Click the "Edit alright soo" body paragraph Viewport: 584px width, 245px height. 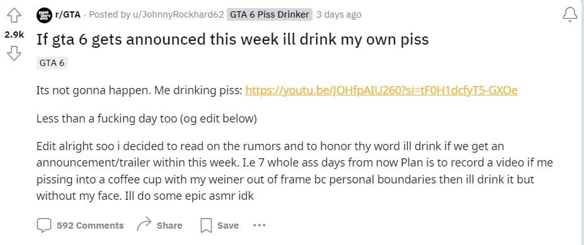click(295, 171)
